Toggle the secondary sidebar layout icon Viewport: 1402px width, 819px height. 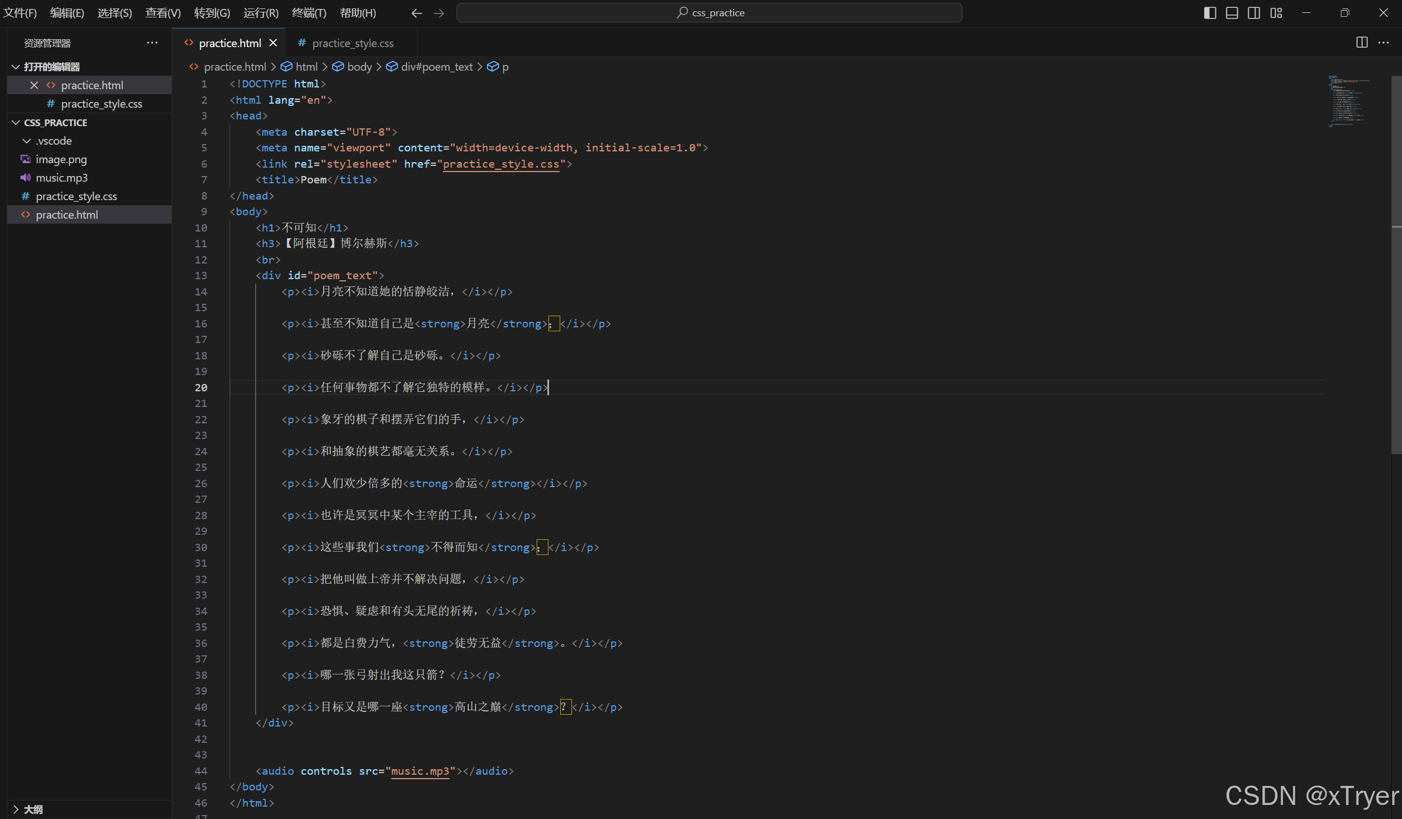click(1254, 13)
